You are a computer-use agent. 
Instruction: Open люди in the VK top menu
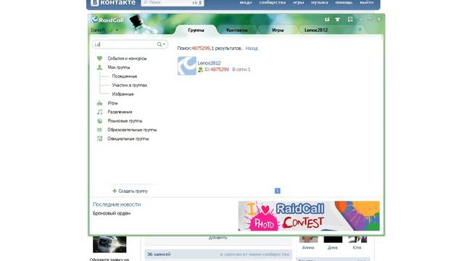coord(246,2)
